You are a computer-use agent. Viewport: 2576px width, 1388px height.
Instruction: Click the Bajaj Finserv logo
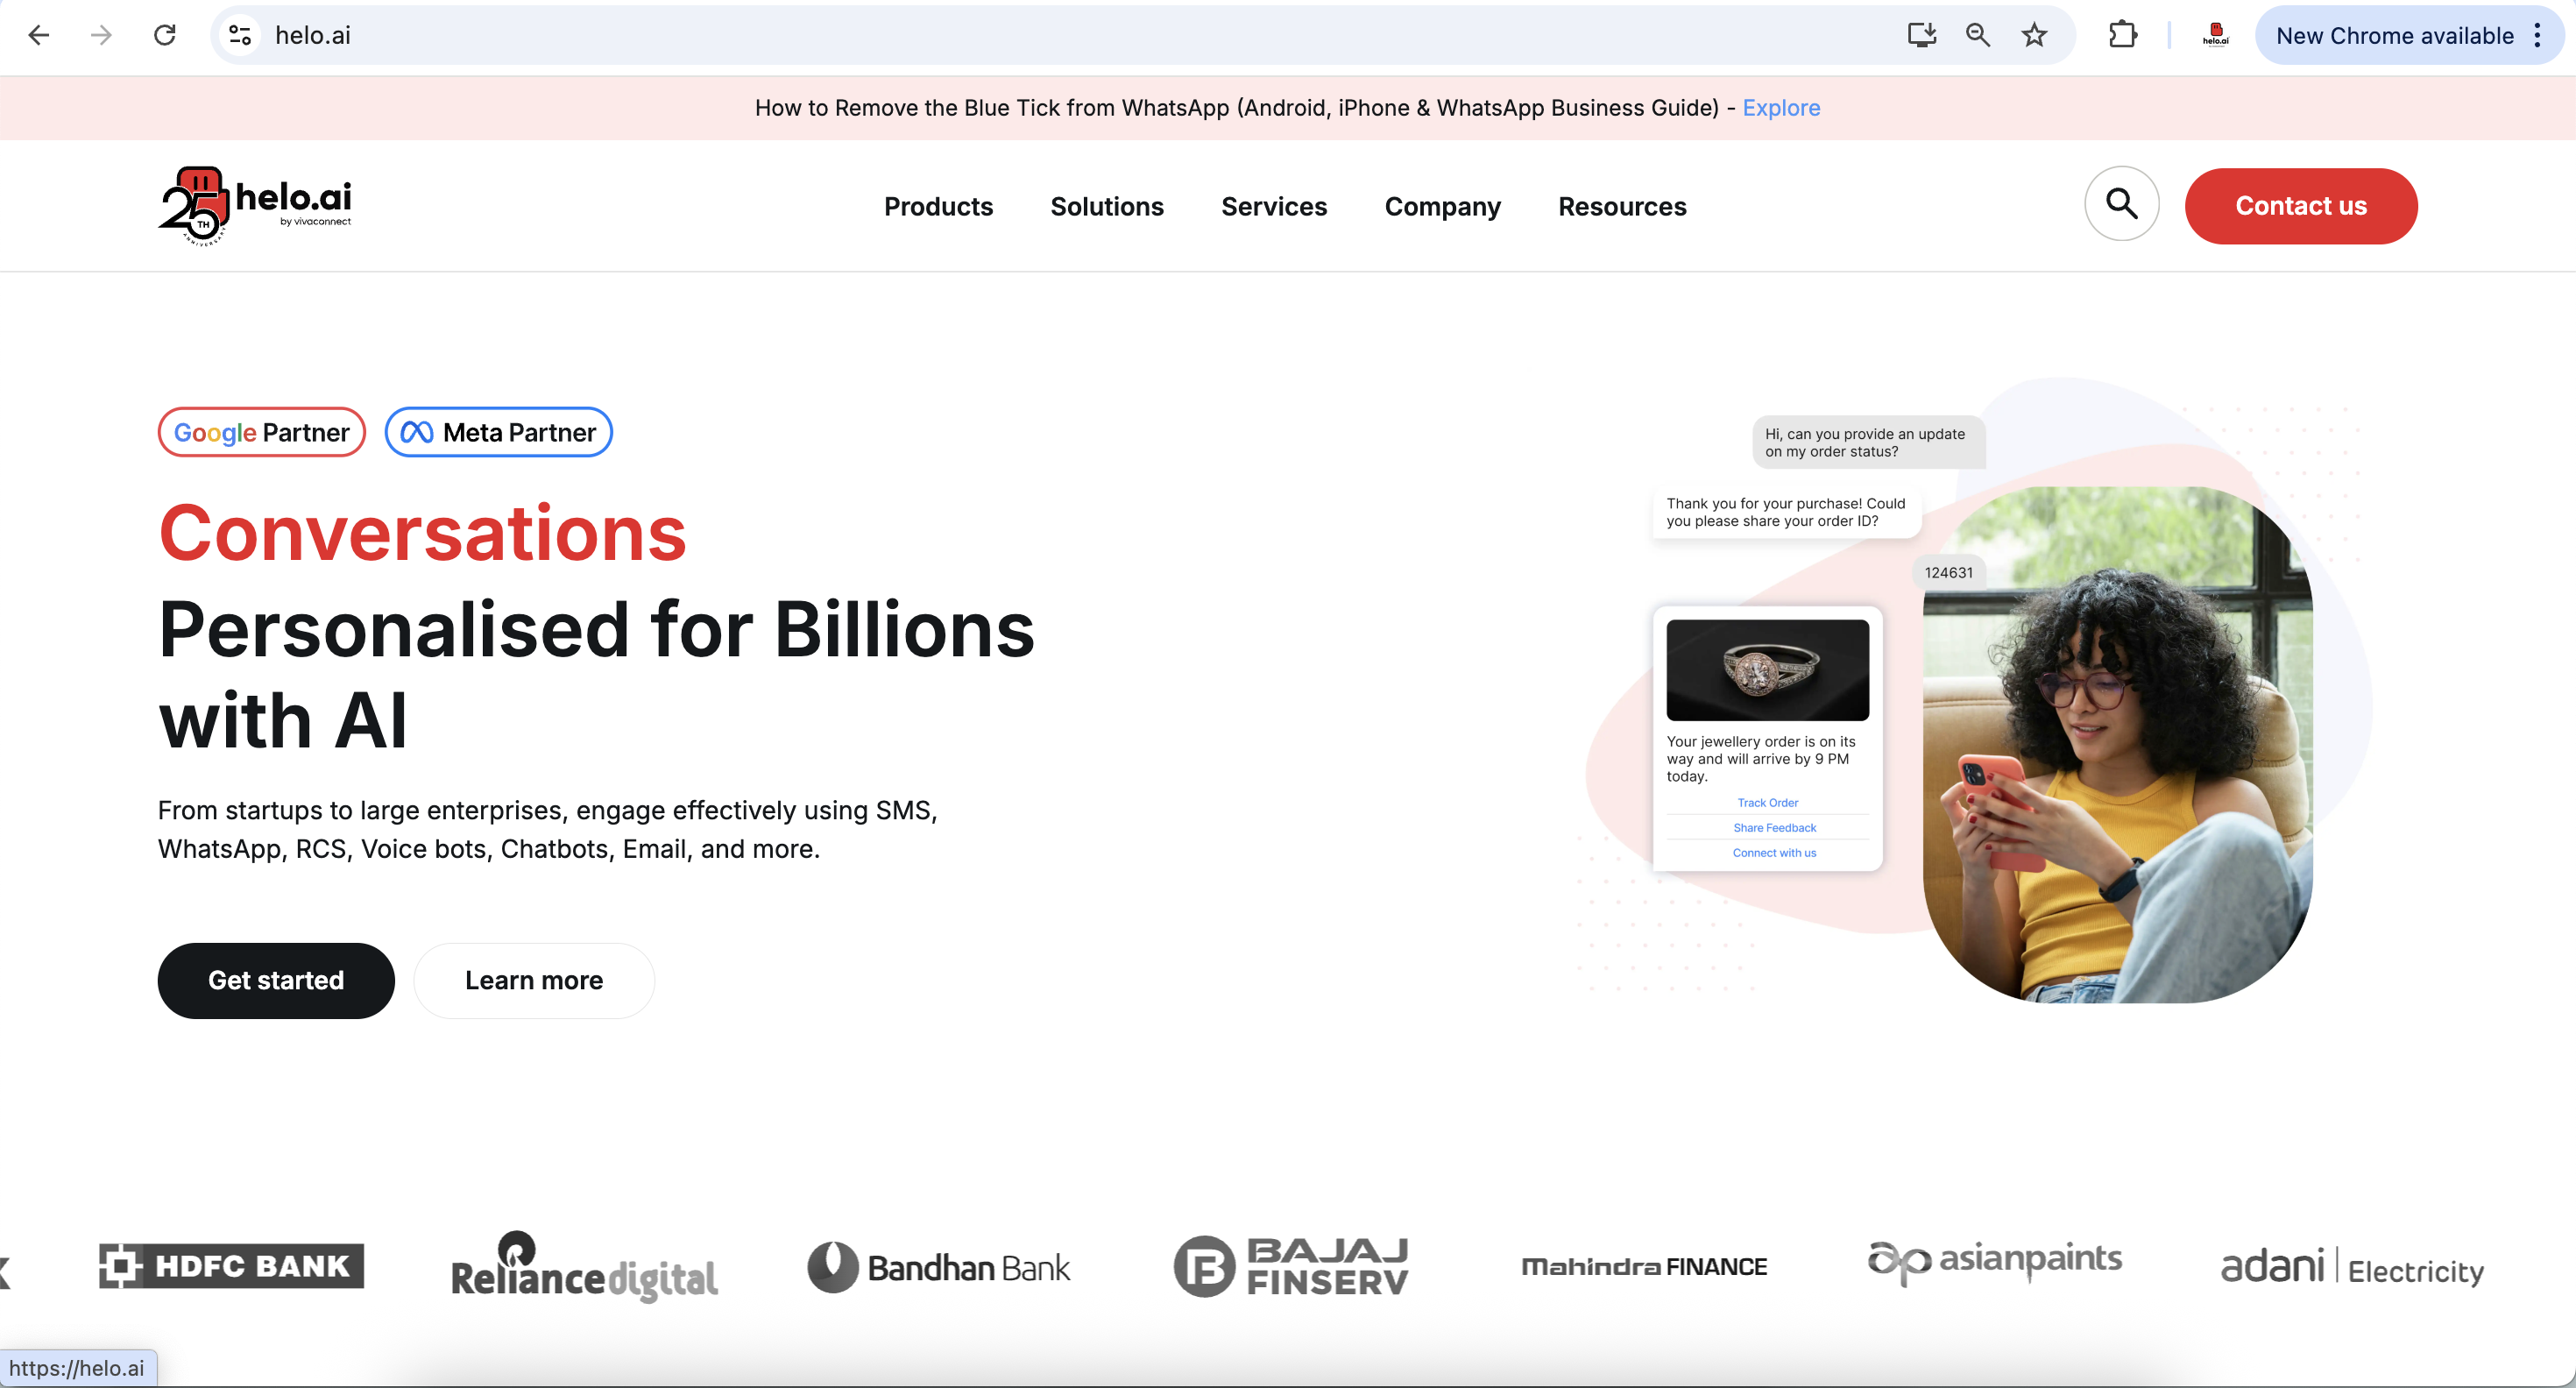[1291, 1266]
